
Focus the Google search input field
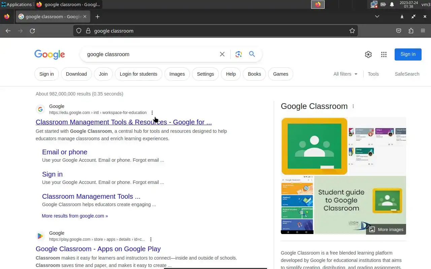[x=150, y=54]
